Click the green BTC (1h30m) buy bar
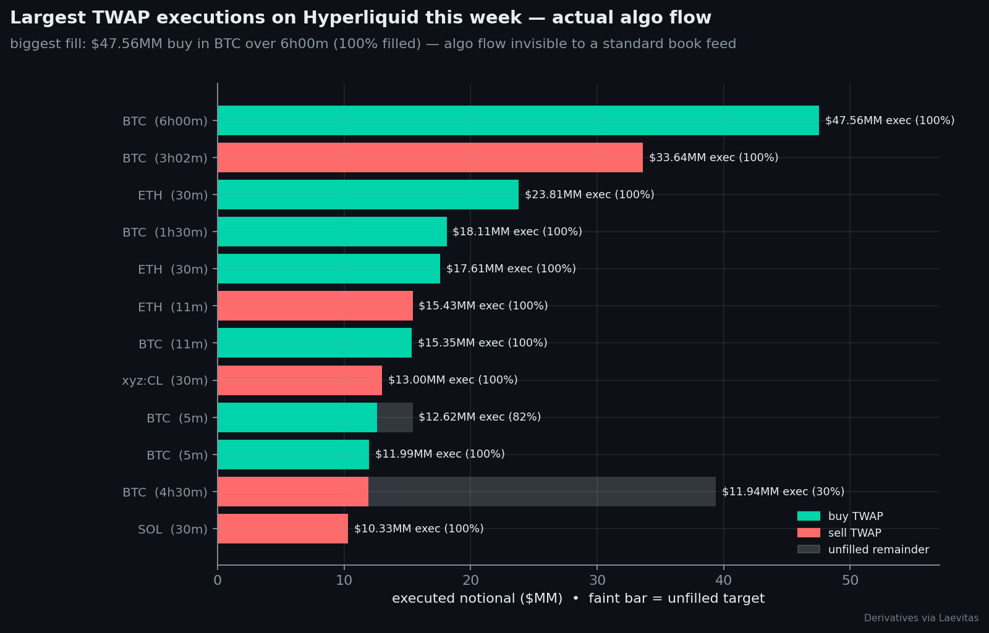The height and width of the screenshot is (633, 989). (332, 232)
